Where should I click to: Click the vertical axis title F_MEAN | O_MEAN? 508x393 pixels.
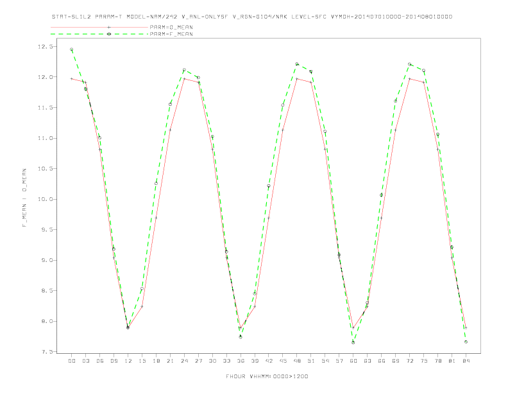tap(24, 198)
